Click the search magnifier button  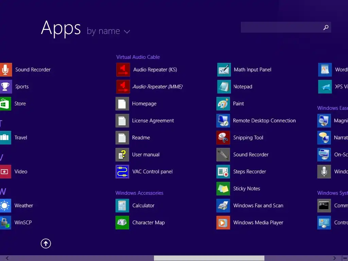326,27
